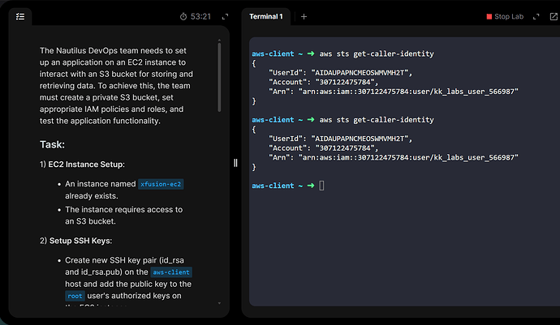The image size is (560, 325).
Task: Open terminal in new window icon
Action: pyautogui.click(x=554, y=16)
